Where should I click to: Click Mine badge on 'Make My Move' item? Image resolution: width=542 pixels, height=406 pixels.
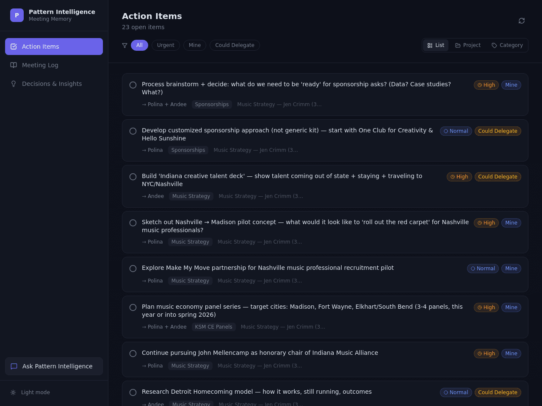511,269
